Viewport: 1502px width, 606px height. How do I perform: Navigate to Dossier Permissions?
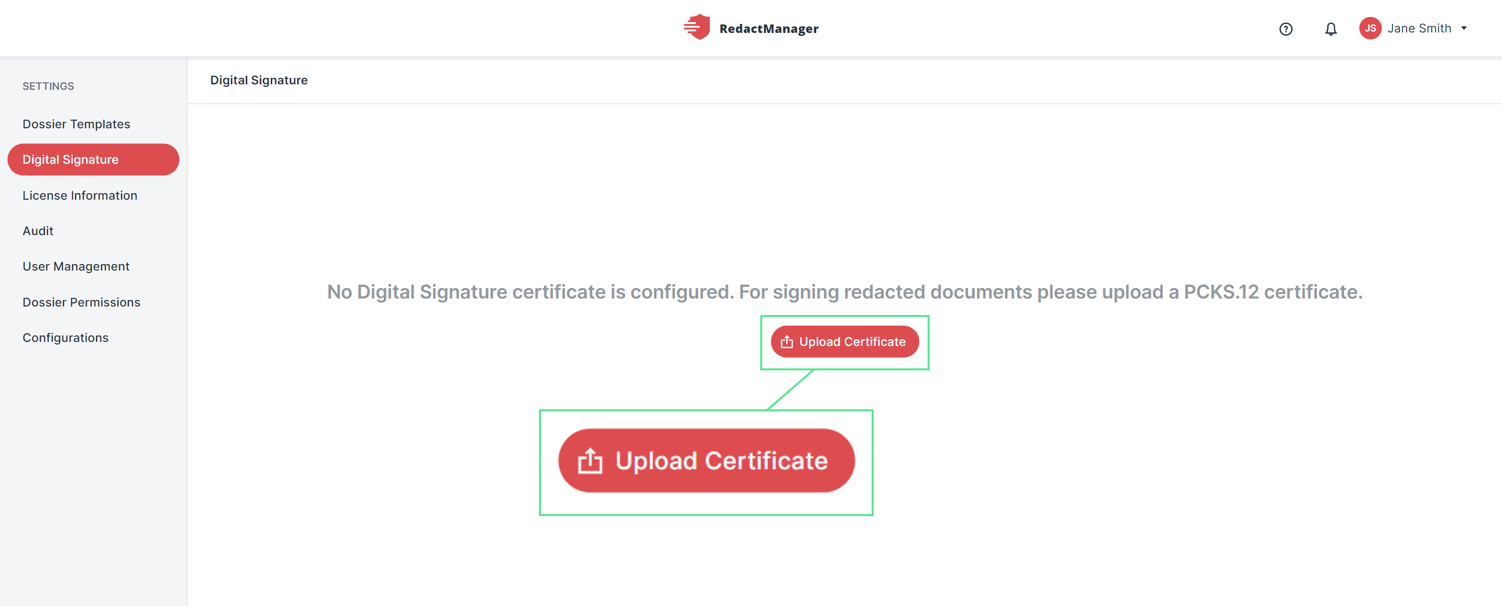click(81, 302)
